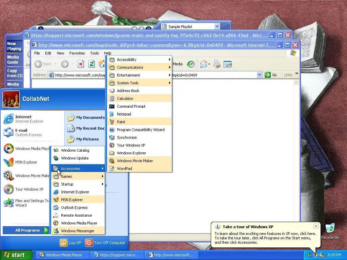
Task: Select WordPad in Accessories list
Action: click(139, 169)
